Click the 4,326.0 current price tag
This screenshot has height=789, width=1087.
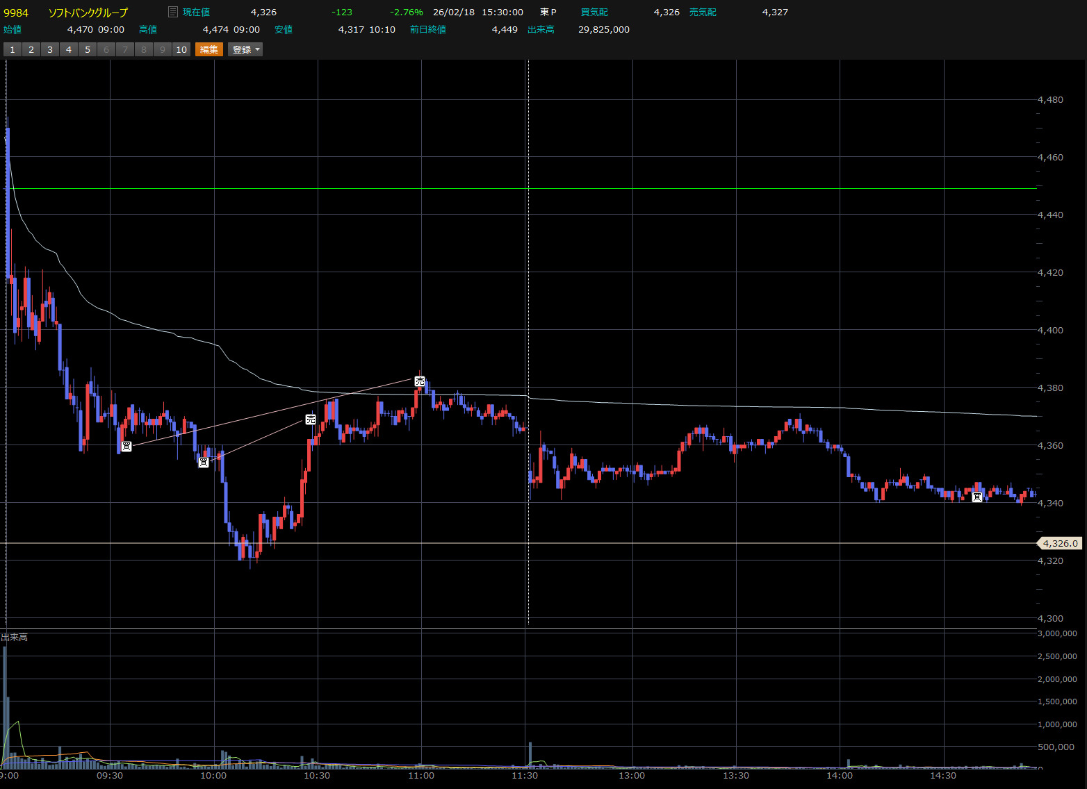coord(1060,543)
